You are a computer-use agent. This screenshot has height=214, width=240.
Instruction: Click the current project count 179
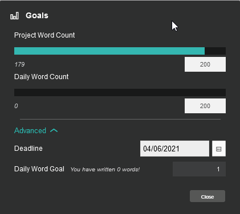19,64
